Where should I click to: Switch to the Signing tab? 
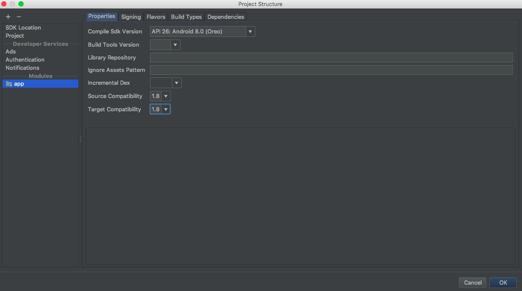tap(131, 17)
